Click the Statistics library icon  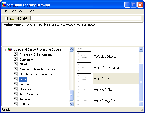[16, 89]
